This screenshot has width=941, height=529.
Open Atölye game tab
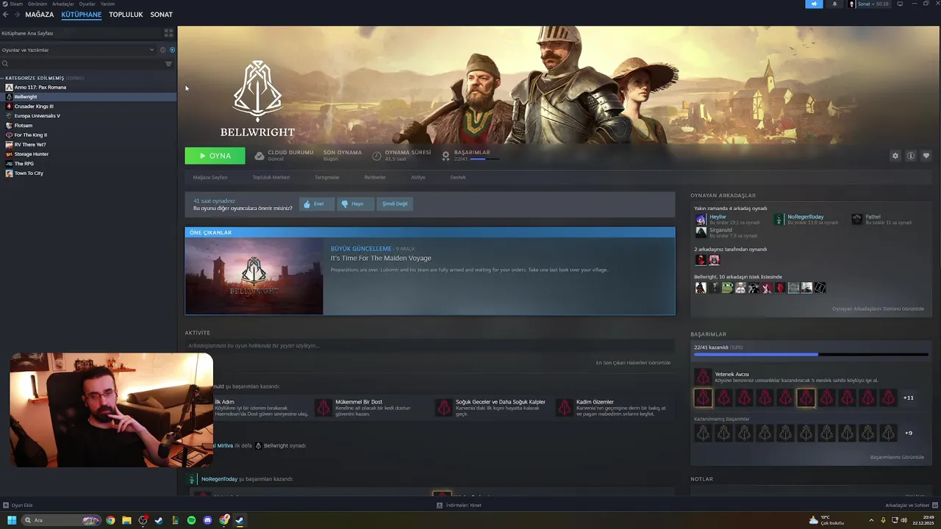tap(418, 177)
